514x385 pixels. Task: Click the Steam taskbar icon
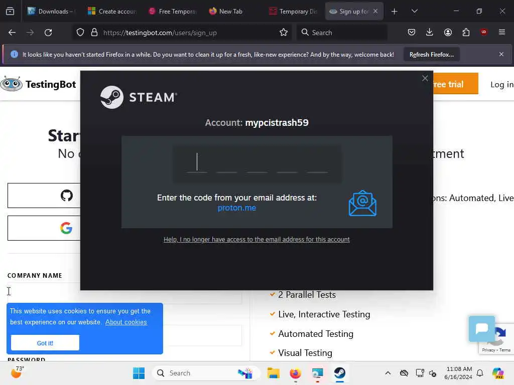tap(340, 373)
